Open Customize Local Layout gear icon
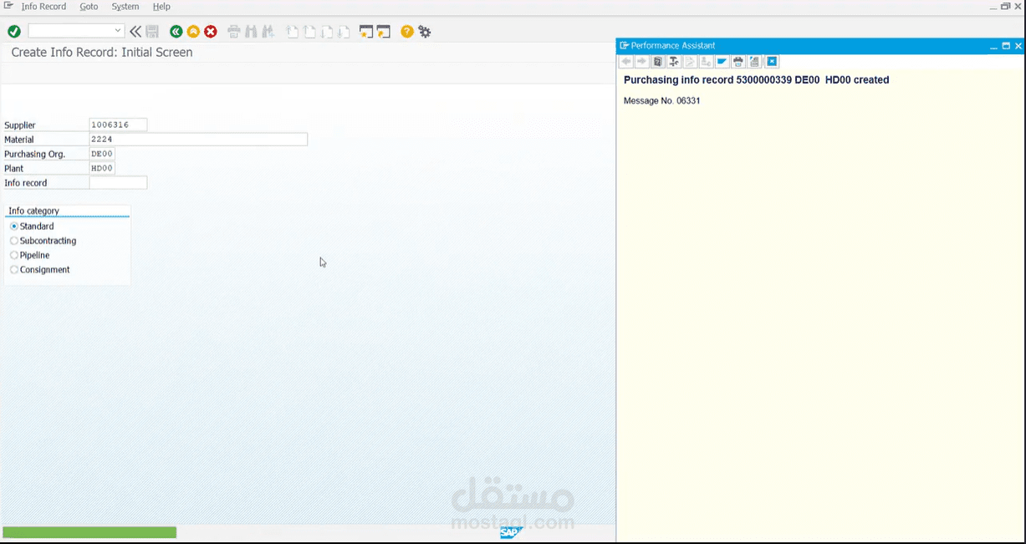 click(425, 32)
